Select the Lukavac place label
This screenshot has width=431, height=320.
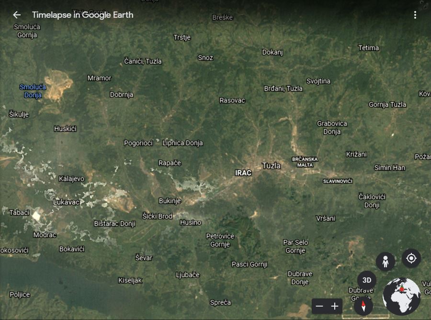67,202
